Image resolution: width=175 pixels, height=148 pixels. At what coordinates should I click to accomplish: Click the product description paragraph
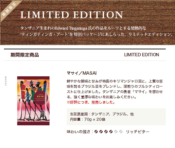coord(115,89)
